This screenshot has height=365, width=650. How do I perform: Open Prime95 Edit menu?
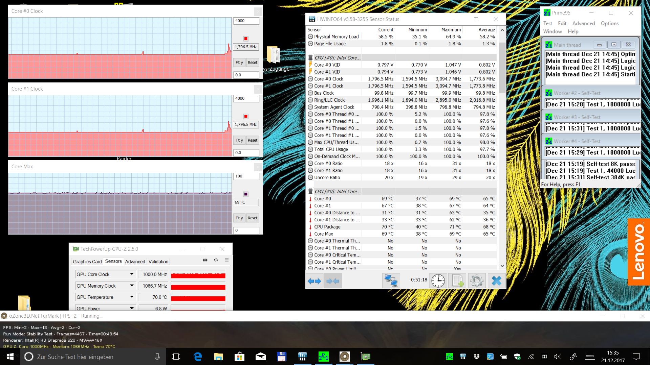click(562, 23)
